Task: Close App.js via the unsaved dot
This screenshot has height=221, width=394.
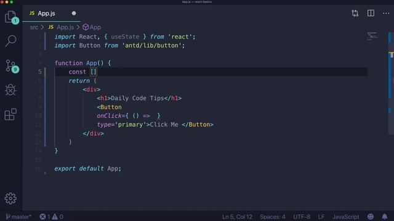Action: pyautogui.click(x=74, y=14)
